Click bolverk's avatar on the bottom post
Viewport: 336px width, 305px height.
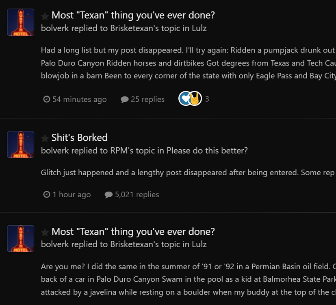21,238
